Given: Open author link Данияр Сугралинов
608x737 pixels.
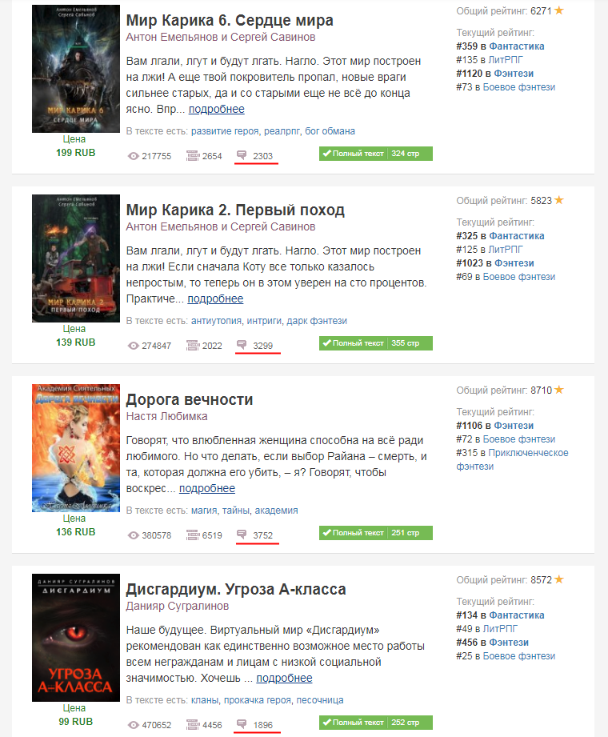Looking at the screenshot, I should point(177,606).
